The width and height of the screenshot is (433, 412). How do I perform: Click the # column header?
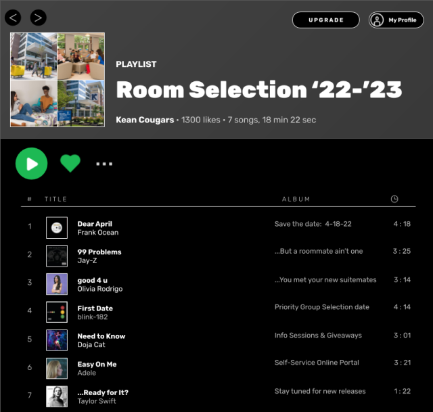[29, 199]
